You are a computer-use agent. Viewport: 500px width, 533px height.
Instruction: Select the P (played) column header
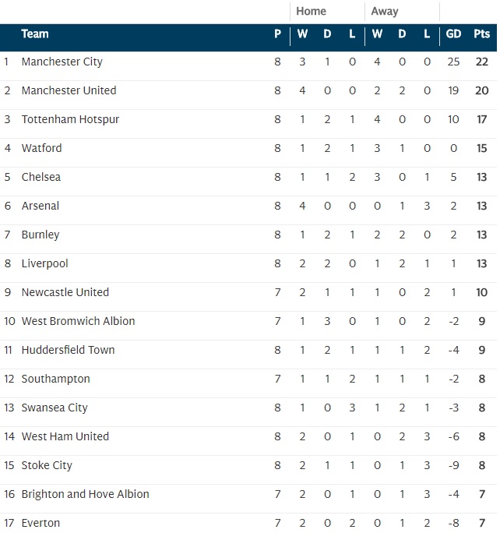click(x=277, y=34)
